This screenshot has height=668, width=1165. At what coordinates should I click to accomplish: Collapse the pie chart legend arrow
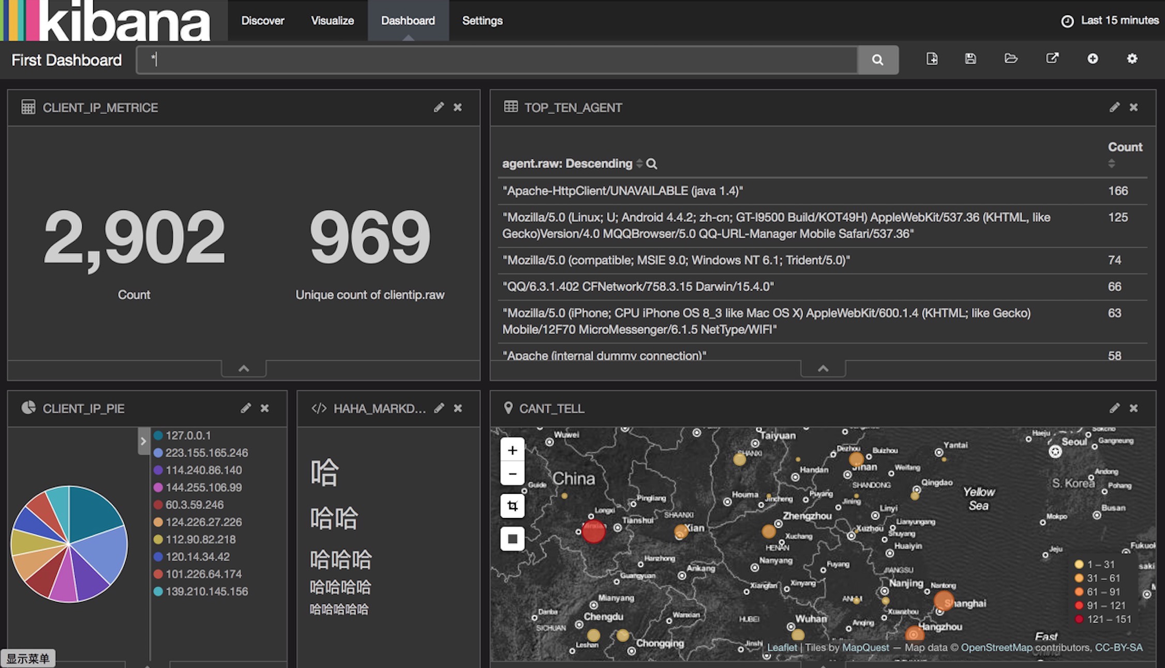(143, 441)
